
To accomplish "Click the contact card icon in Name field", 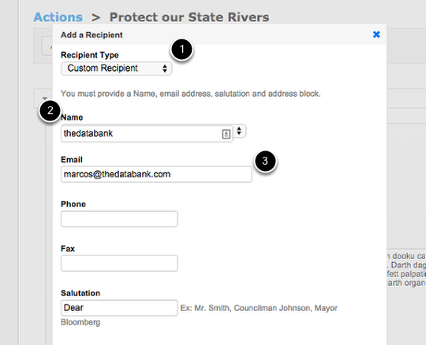I will (226, 134).
